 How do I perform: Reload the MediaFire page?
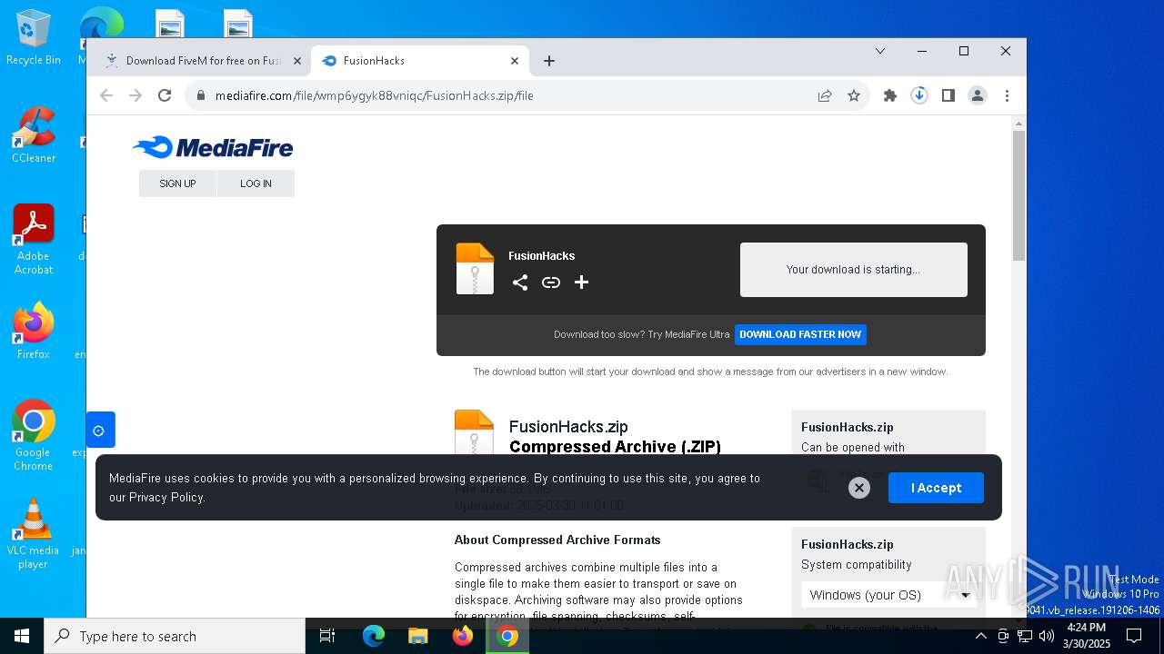[165, 95]
